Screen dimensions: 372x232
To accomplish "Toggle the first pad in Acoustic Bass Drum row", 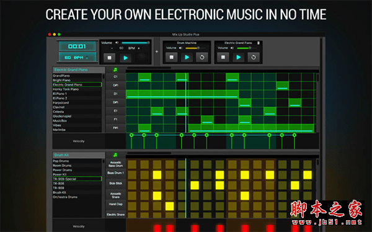I will 132,164.
